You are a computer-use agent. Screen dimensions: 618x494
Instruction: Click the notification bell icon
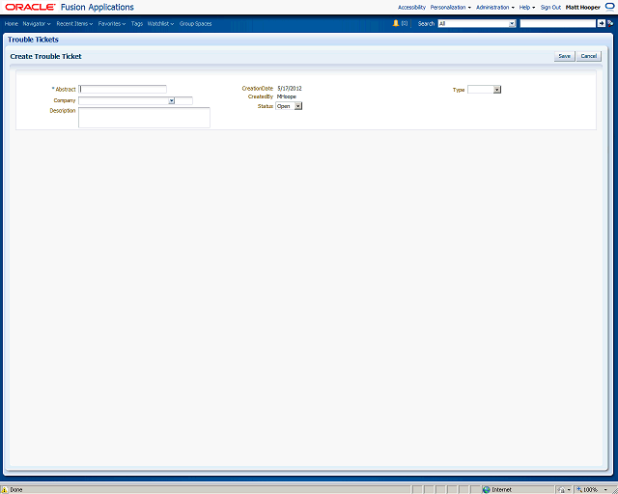pyautogui.click(x=396, y=23)
